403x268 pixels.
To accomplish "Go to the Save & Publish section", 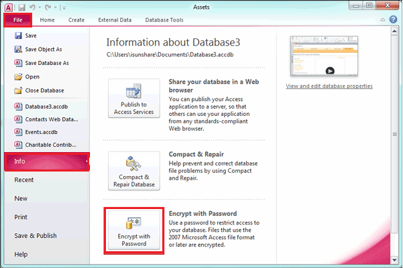I will 36,236.
